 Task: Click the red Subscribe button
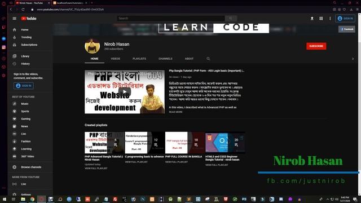(316, 46)
